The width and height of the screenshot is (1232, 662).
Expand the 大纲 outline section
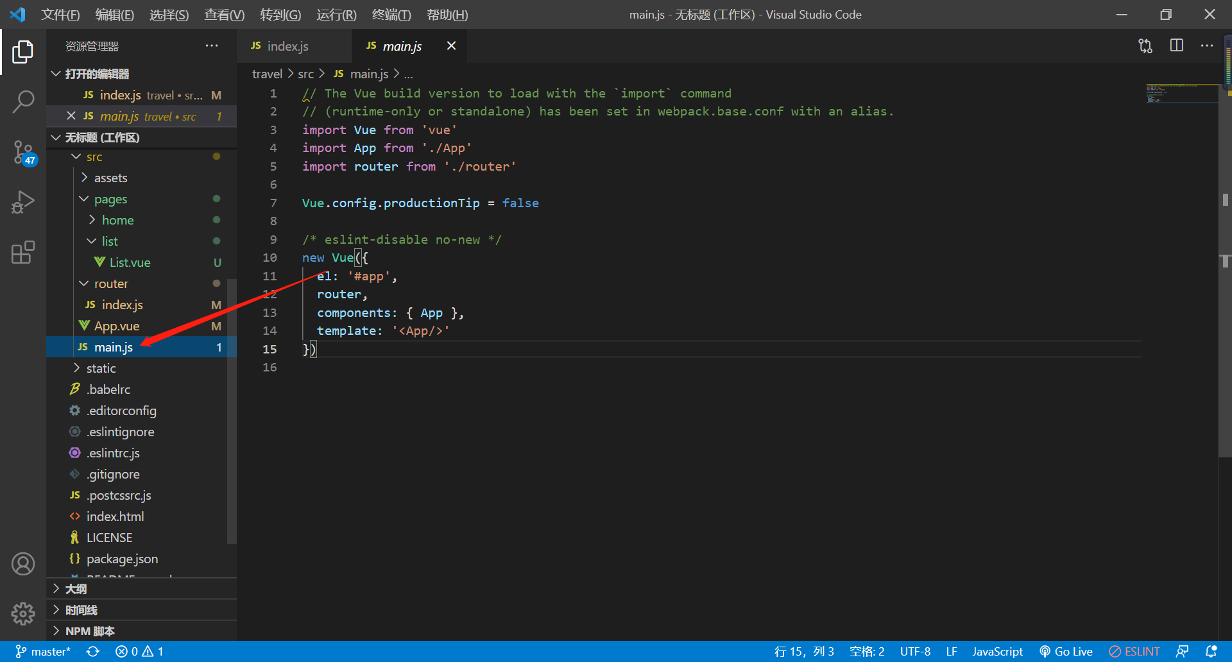click(141, 589)
